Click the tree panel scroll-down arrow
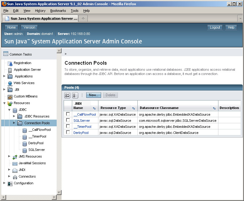244x201 pixels. pos(59,192)
